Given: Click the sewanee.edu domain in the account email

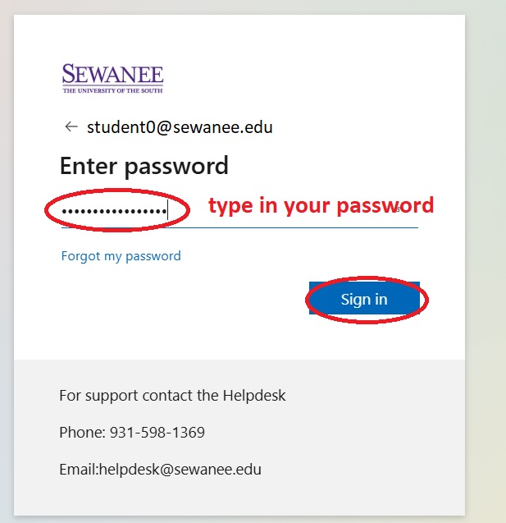Looking at the screenshot, I should 223,127.
